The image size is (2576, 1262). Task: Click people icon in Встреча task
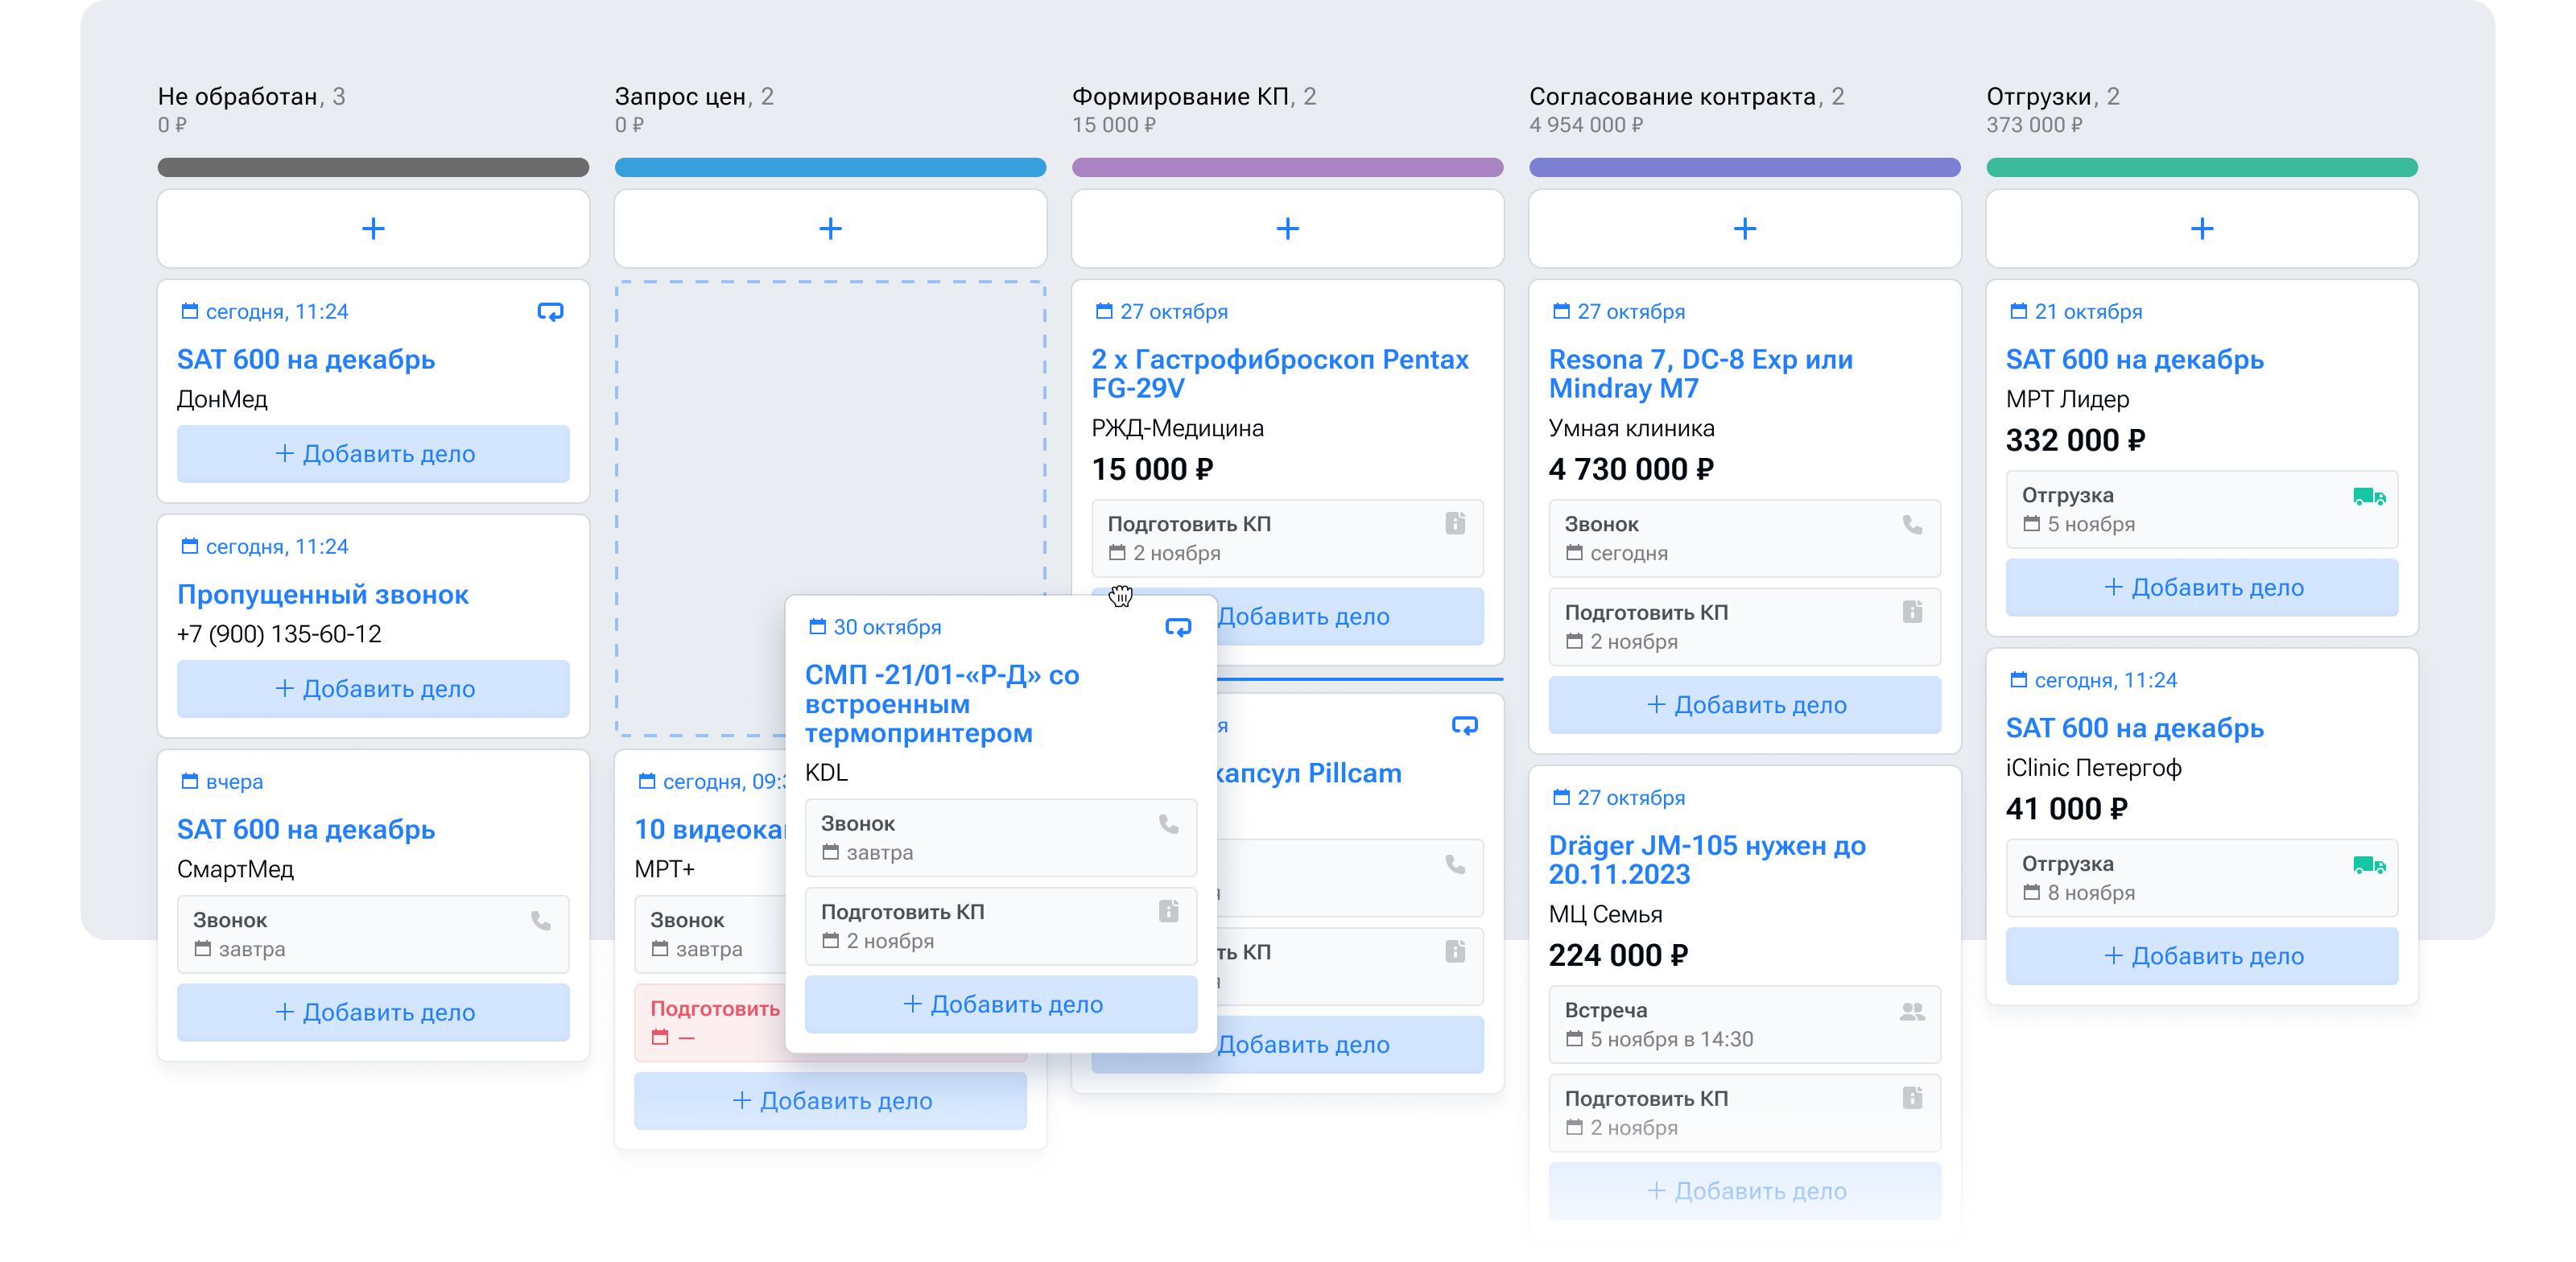[1912, 1011]
